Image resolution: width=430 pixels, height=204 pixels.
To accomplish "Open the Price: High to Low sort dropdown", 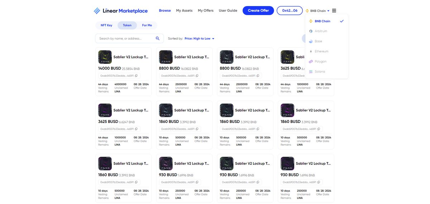I will coord(200,38).
